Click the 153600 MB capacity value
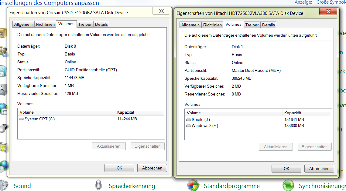The height and width of the screenshot is (191, 346). (294, 126)
